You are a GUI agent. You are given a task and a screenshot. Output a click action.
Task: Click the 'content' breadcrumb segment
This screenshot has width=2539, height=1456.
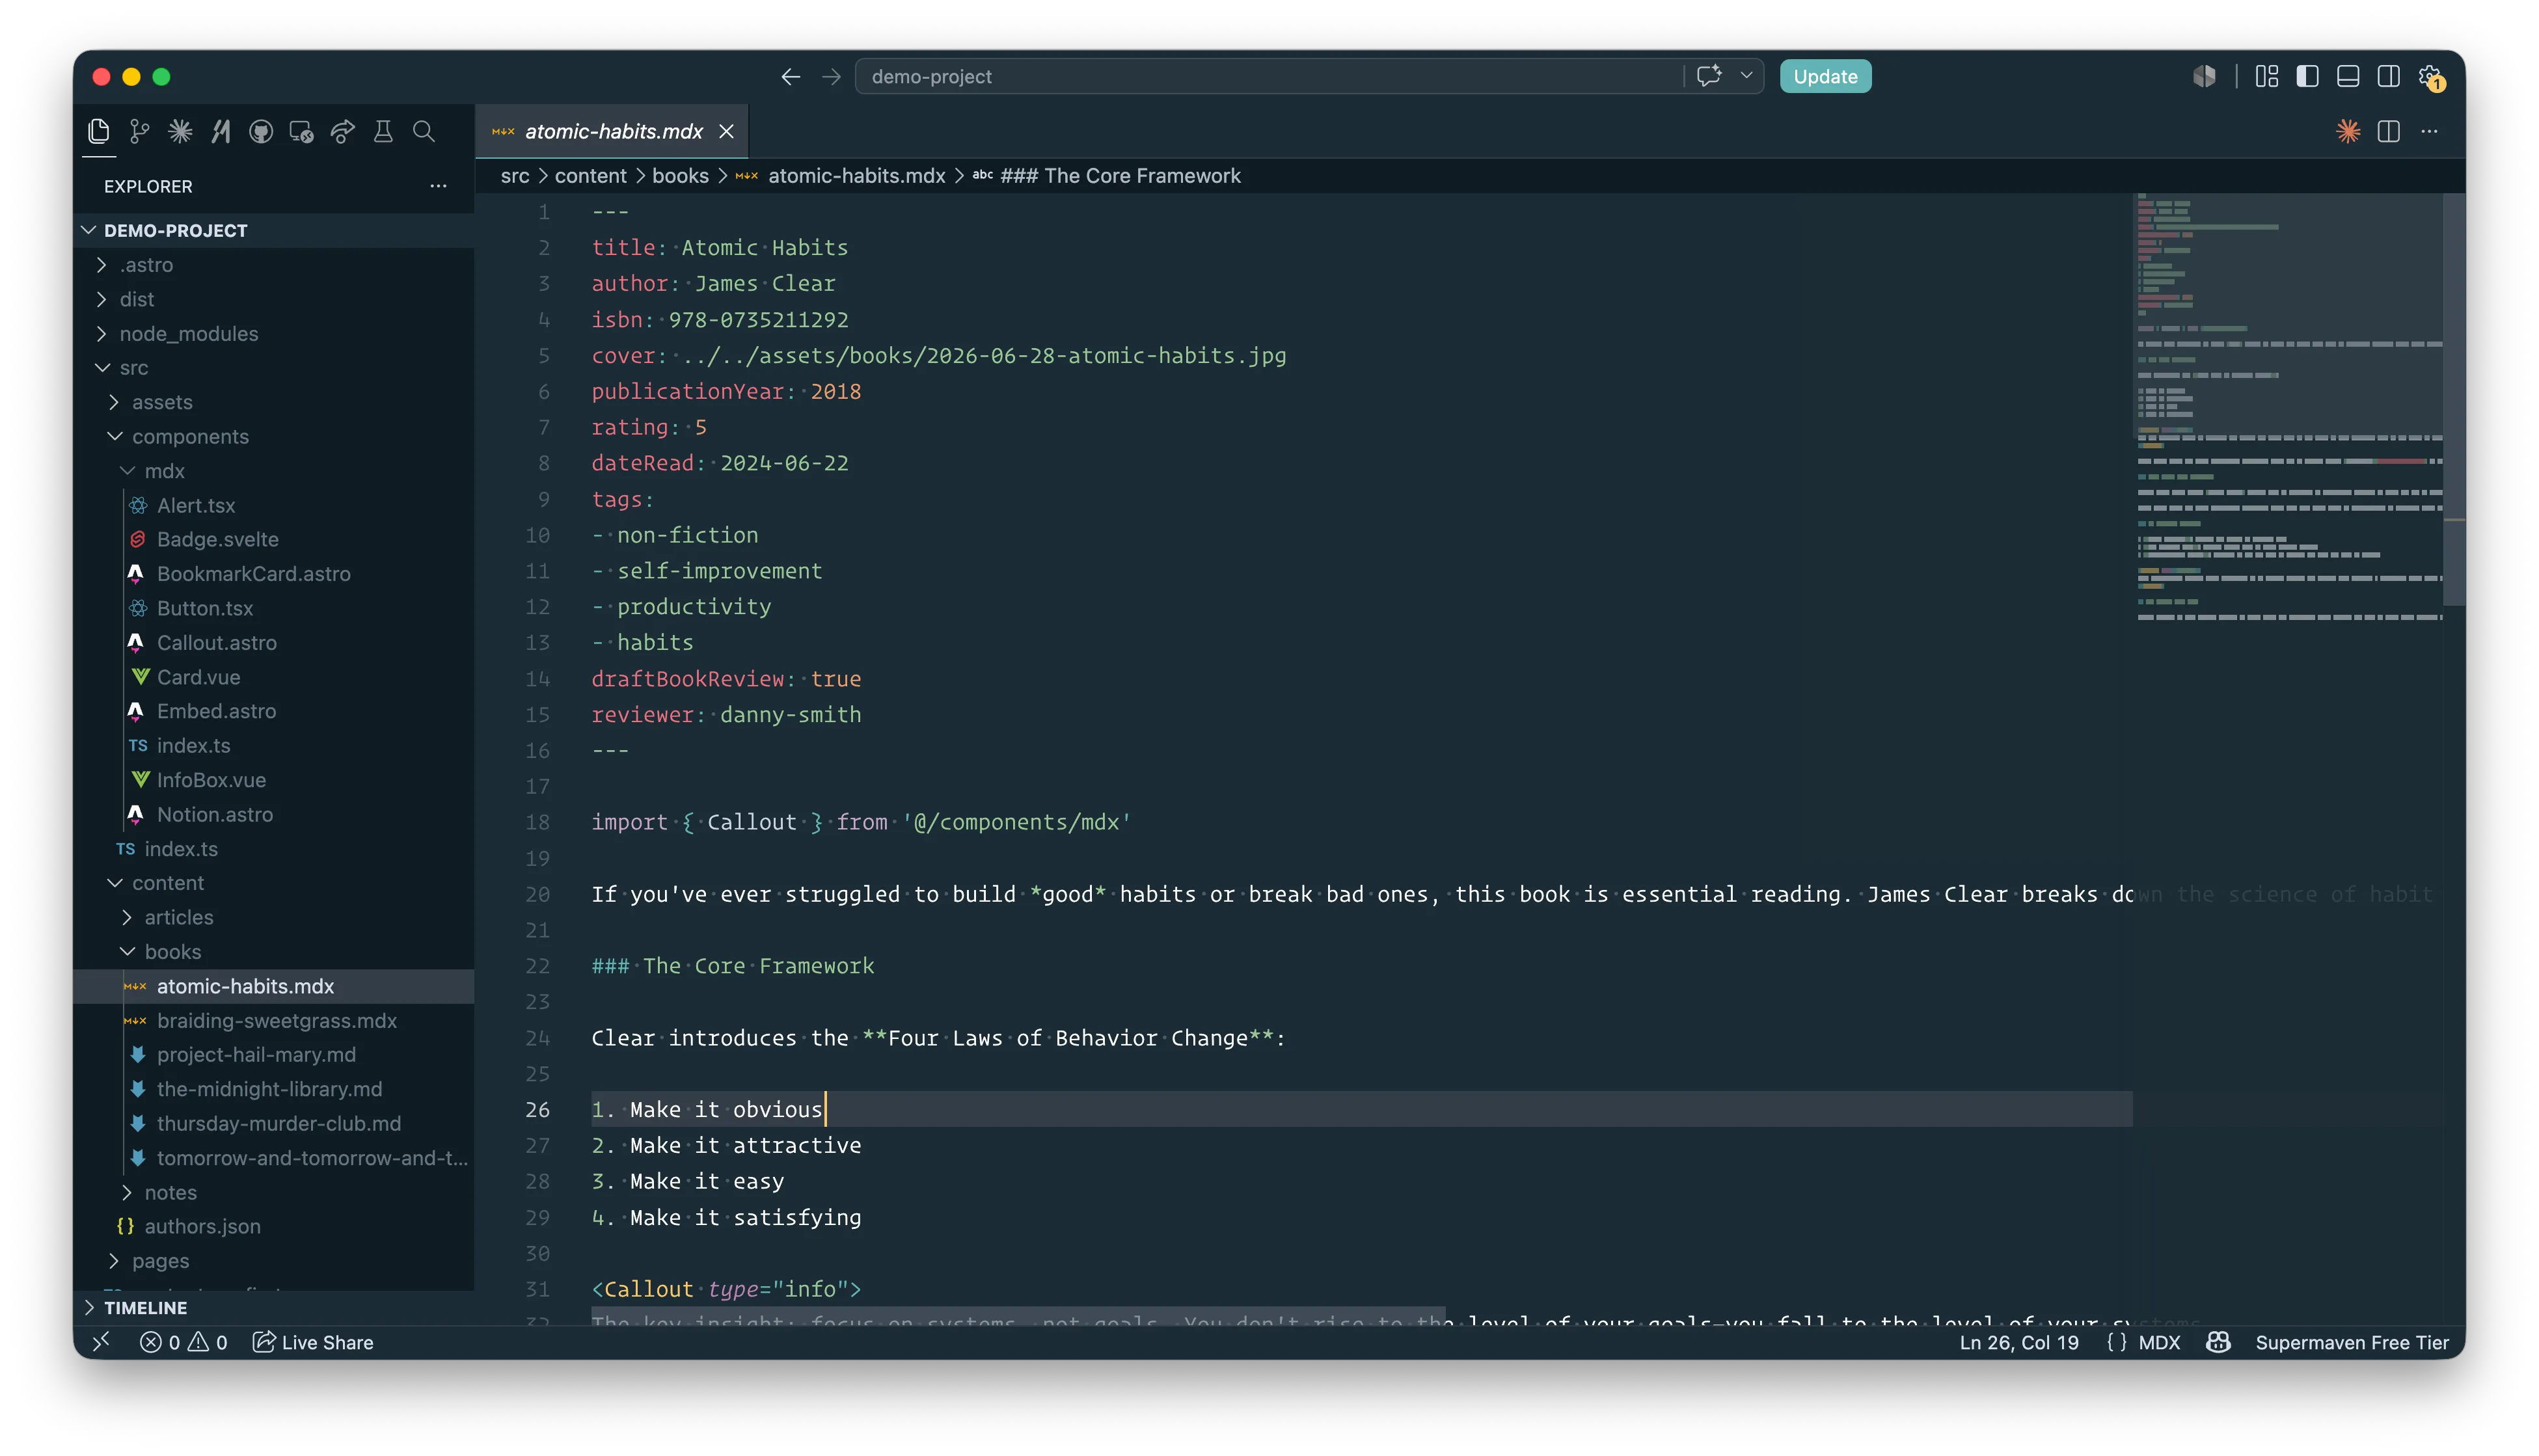(591, 176)
